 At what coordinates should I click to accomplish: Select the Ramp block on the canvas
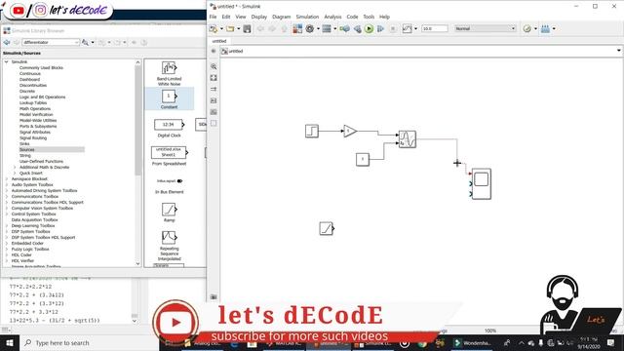pyautogui.click(x=326, y=228)
